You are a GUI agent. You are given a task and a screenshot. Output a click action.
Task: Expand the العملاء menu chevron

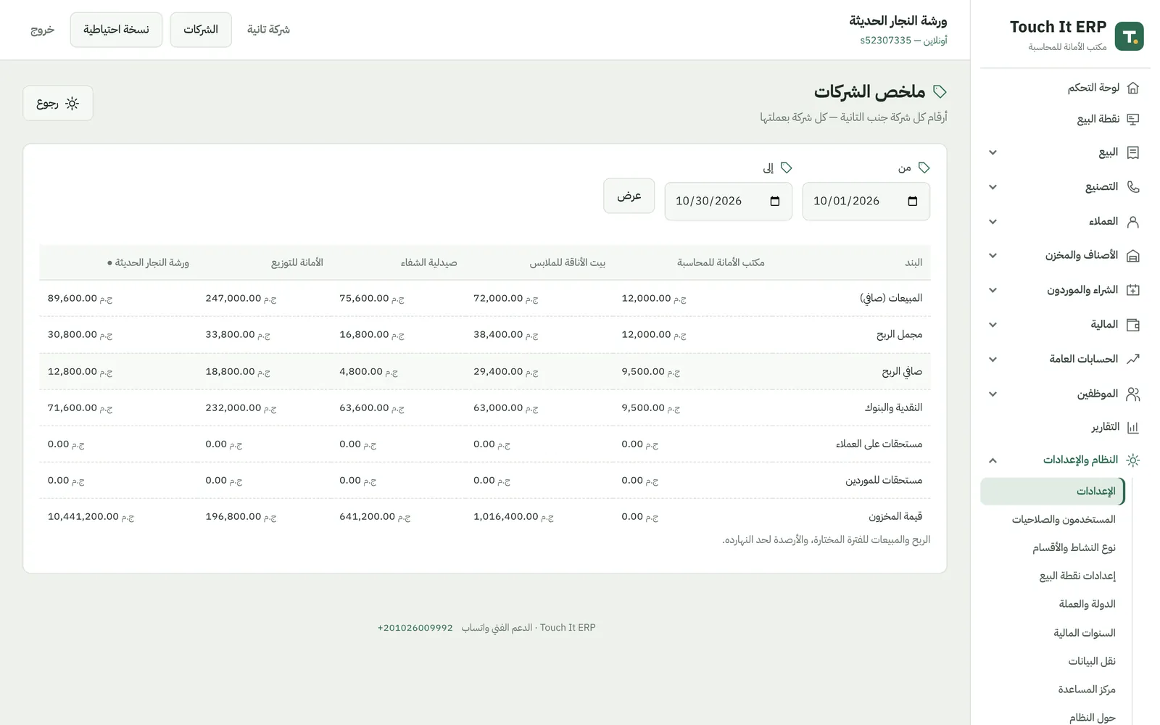pyautogui.click(x=993, y=222)
